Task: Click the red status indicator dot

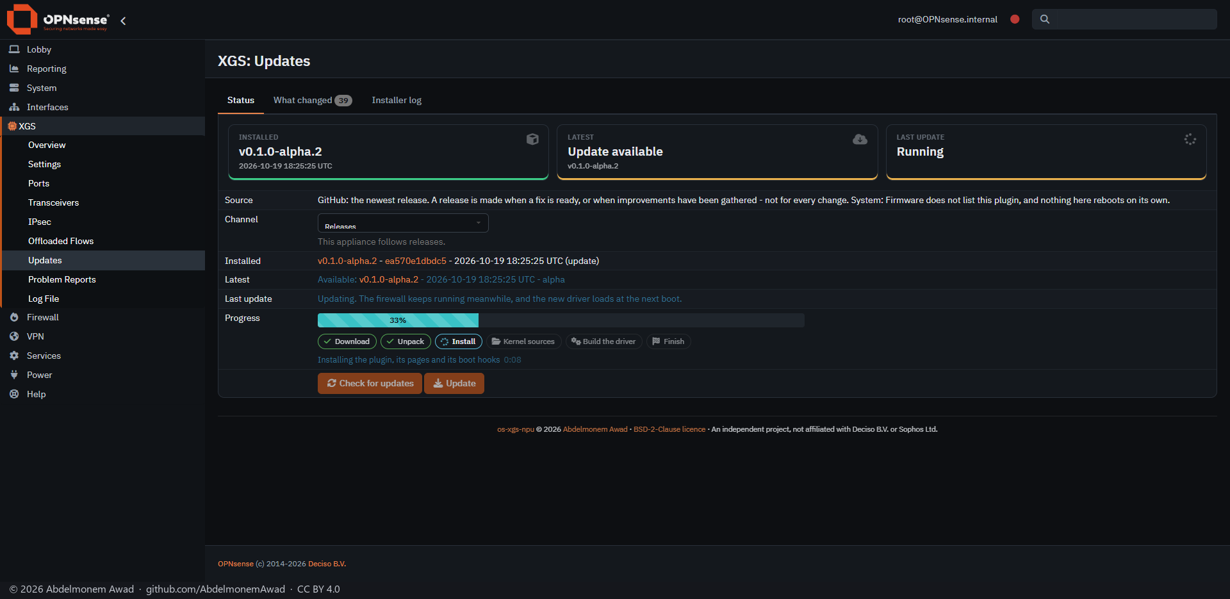Action: [1015, 19]
